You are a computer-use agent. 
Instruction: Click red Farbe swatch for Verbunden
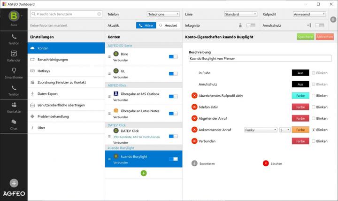pyautogui.click(x=300, y=141)
